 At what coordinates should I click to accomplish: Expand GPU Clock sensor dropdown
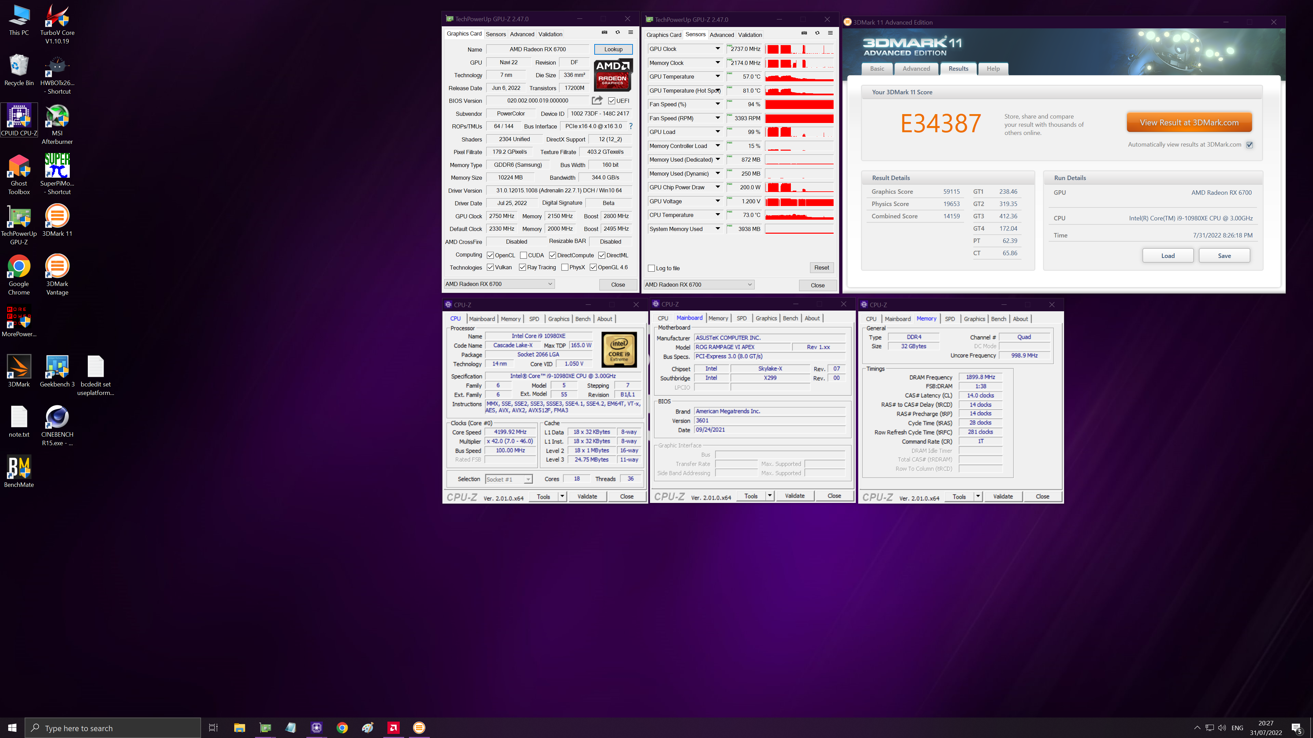tap(718, 49)
